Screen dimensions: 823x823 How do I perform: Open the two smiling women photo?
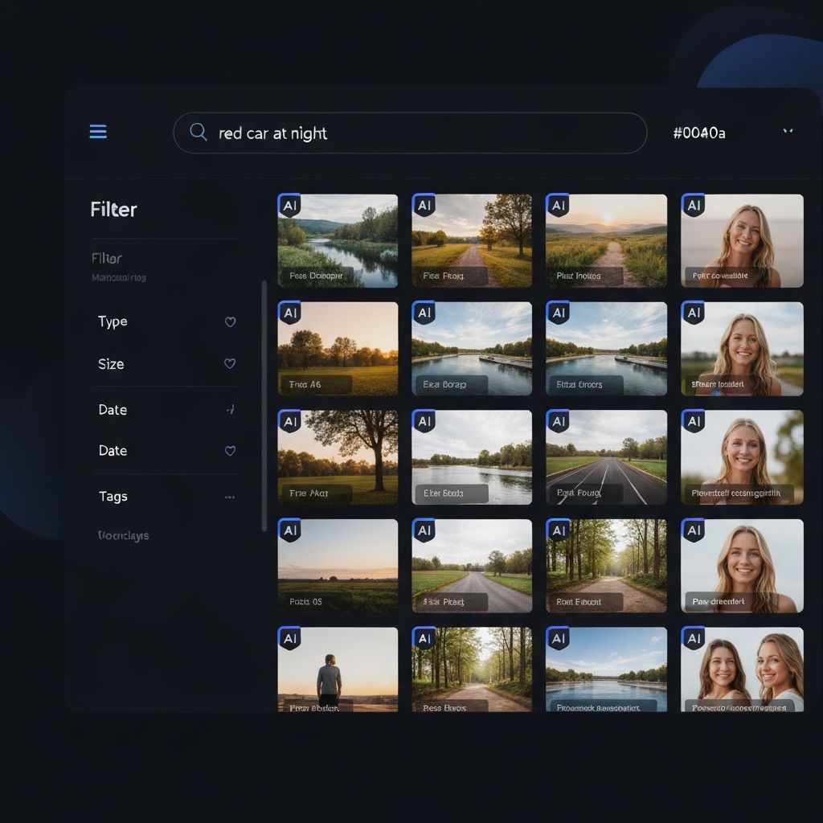742,669
